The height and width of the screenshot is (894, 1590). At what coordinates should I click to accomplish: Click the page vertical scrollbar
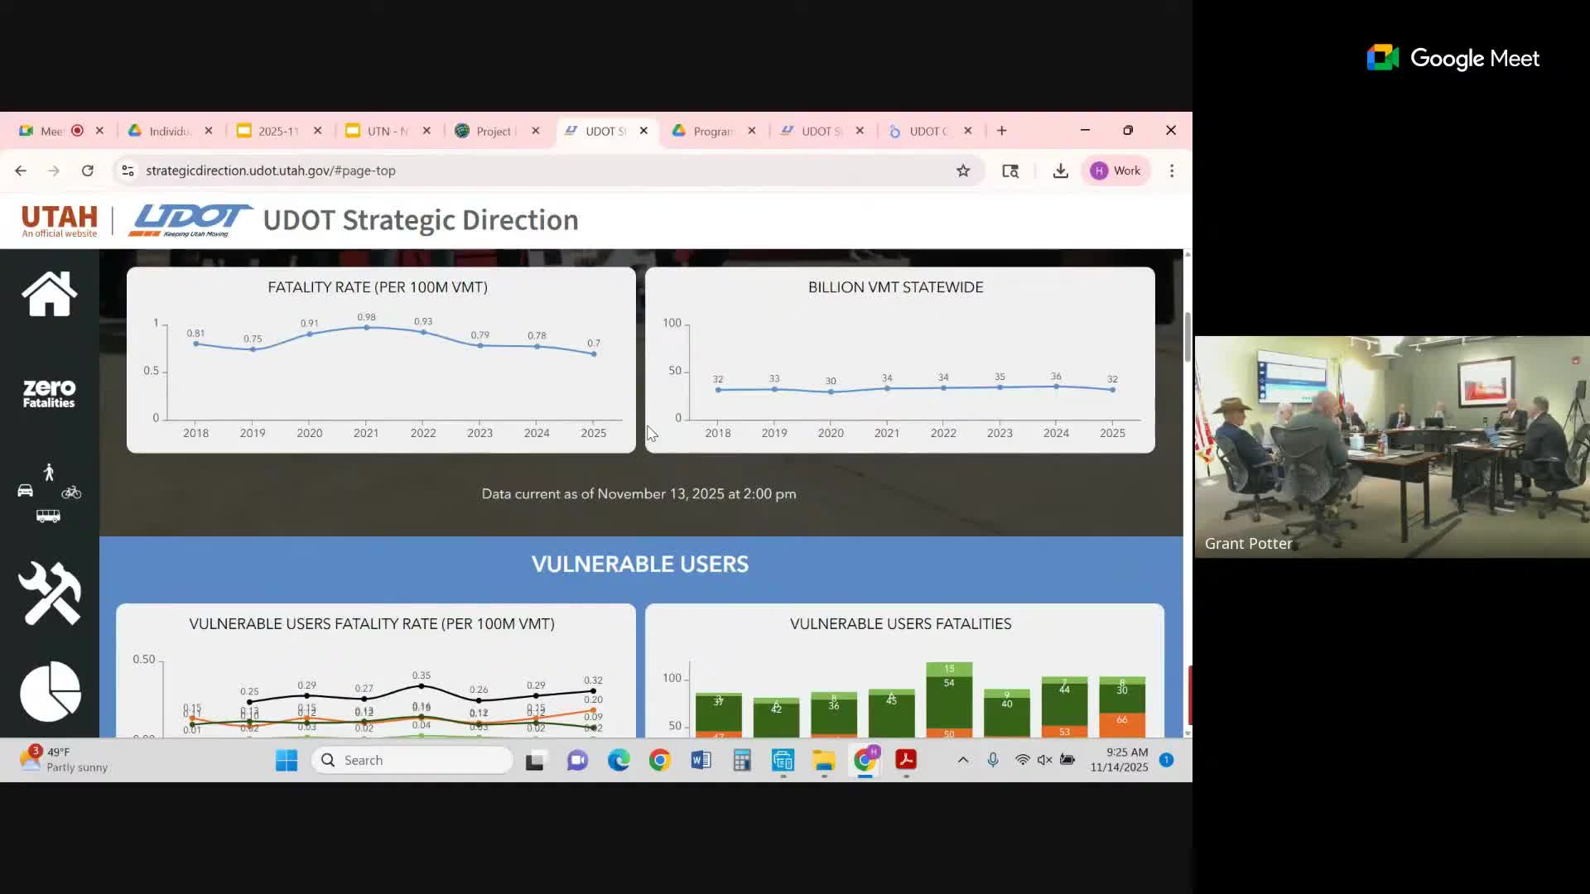point(1188,336)
